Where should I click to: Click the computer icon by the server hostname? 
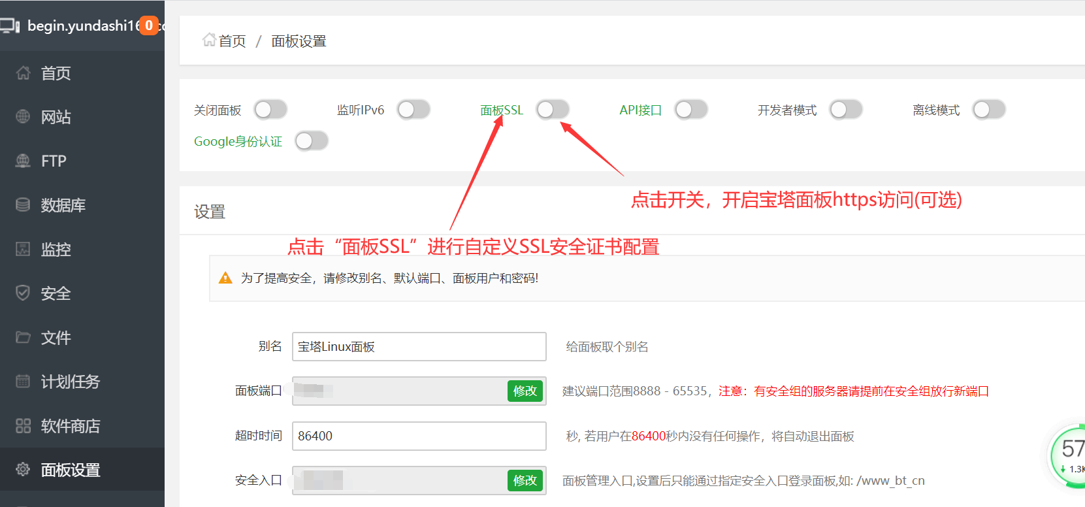pos(9,26)
